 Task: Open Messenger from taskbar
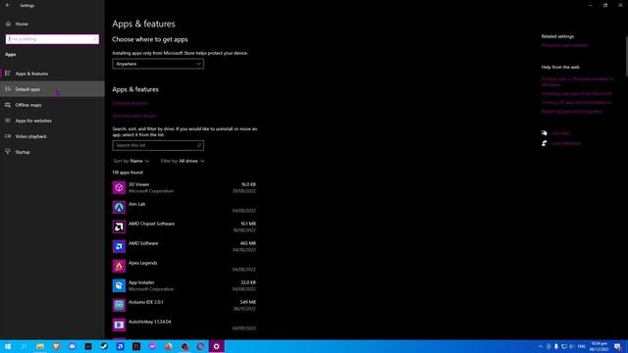152,346
